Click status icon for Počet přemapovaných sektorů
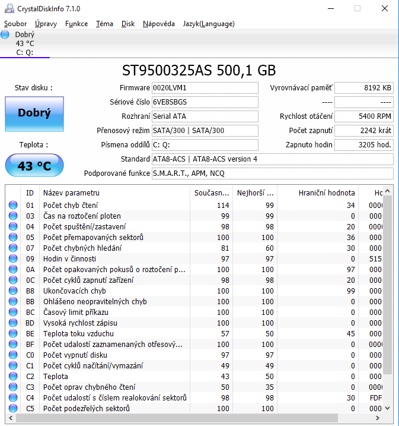Viewport: 399px width, 426px height. [x=13, y=237]
